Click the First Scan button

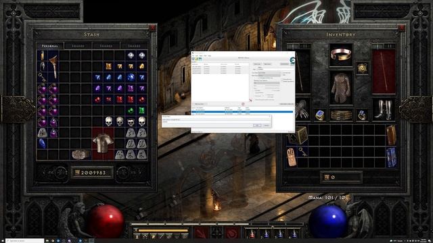[257, 64]
